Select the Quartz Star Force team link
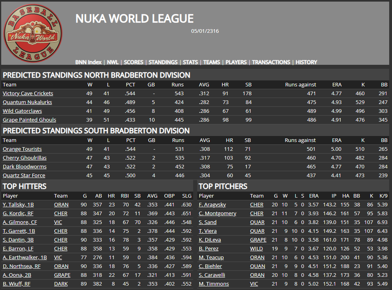392x290 pixels. pyautogui.click(x=24, y=175)
